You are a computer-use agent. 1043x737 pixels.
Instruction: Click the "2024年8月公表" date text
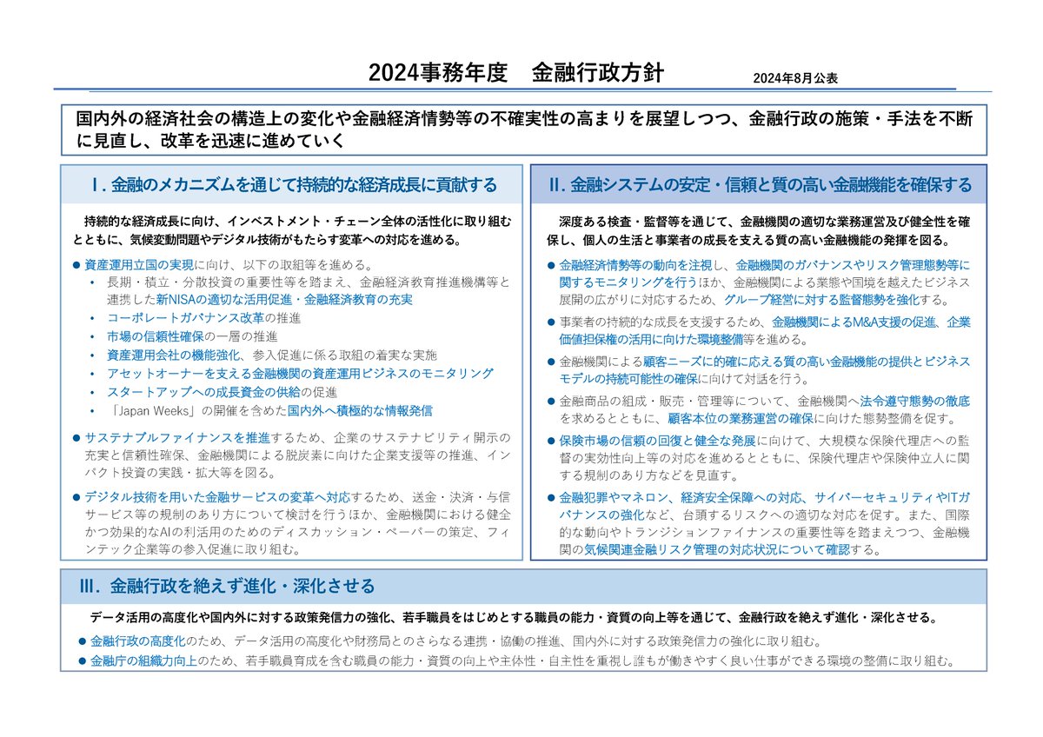pos(795,78)
